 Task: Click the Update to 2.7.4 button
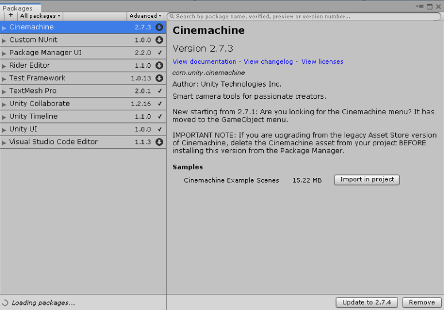(x=366, y=303)
